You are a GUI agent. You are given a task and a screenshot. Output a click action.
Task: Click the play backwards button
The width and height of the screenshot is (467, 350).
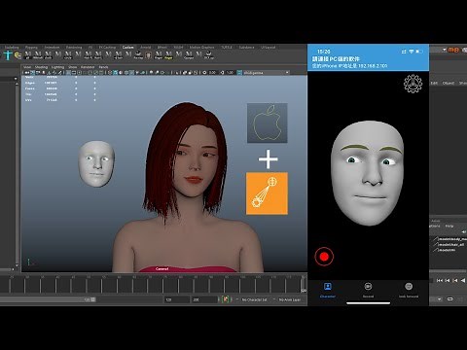click(x=463, y=280)
